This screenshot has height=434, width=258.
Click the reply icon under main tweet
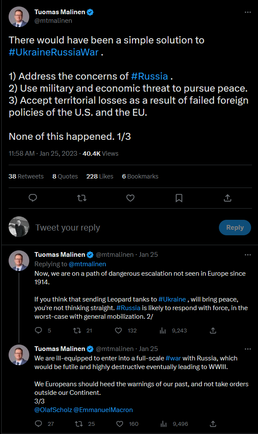click(x=33, y=198)
